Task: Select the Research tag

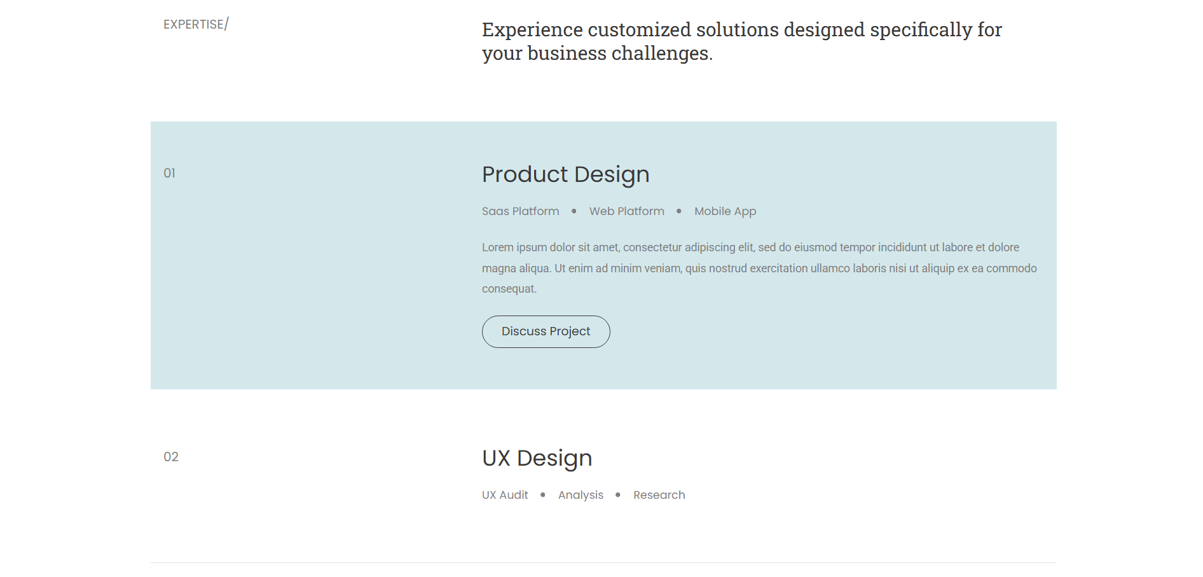Action: point(659,495)
